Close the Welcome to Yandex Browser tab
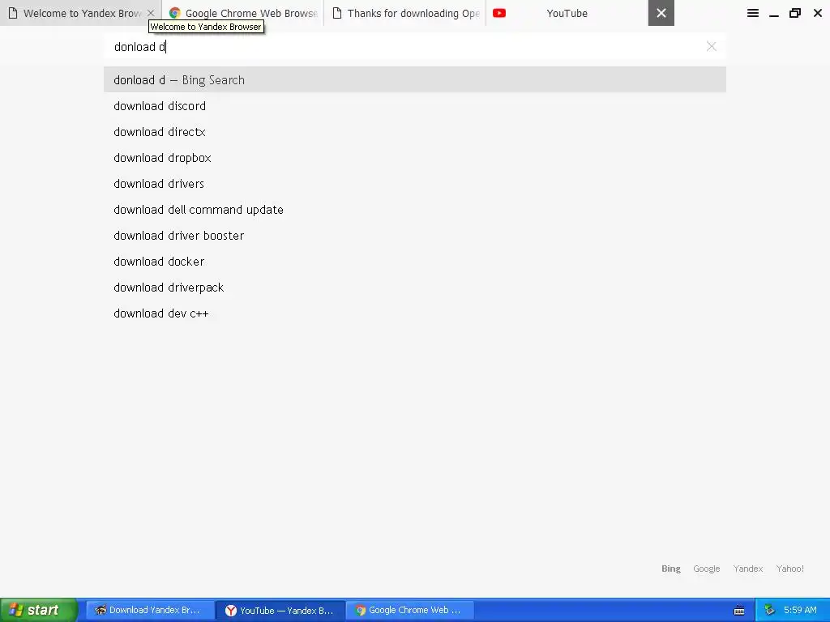830x622 pixels. [x=151, y=13]
